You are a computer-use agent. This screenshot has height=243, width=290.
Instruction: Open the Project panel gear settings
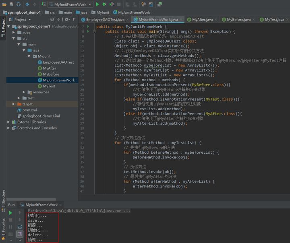point(67,19)
